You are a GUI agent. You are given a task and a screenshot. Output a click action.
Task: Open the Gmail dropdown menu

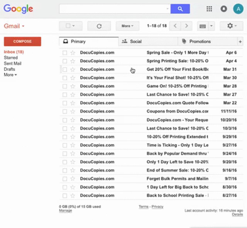click(x=14, y=26)
